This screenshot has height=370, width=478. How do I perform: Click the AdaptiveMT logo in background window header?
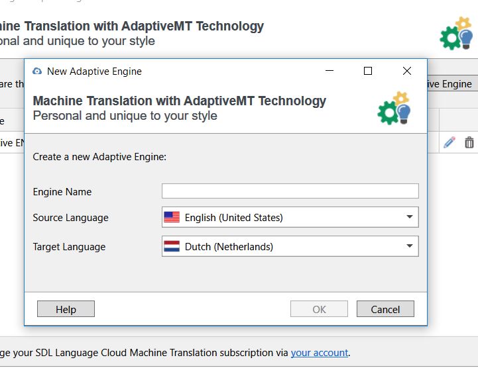pos(456,34)
